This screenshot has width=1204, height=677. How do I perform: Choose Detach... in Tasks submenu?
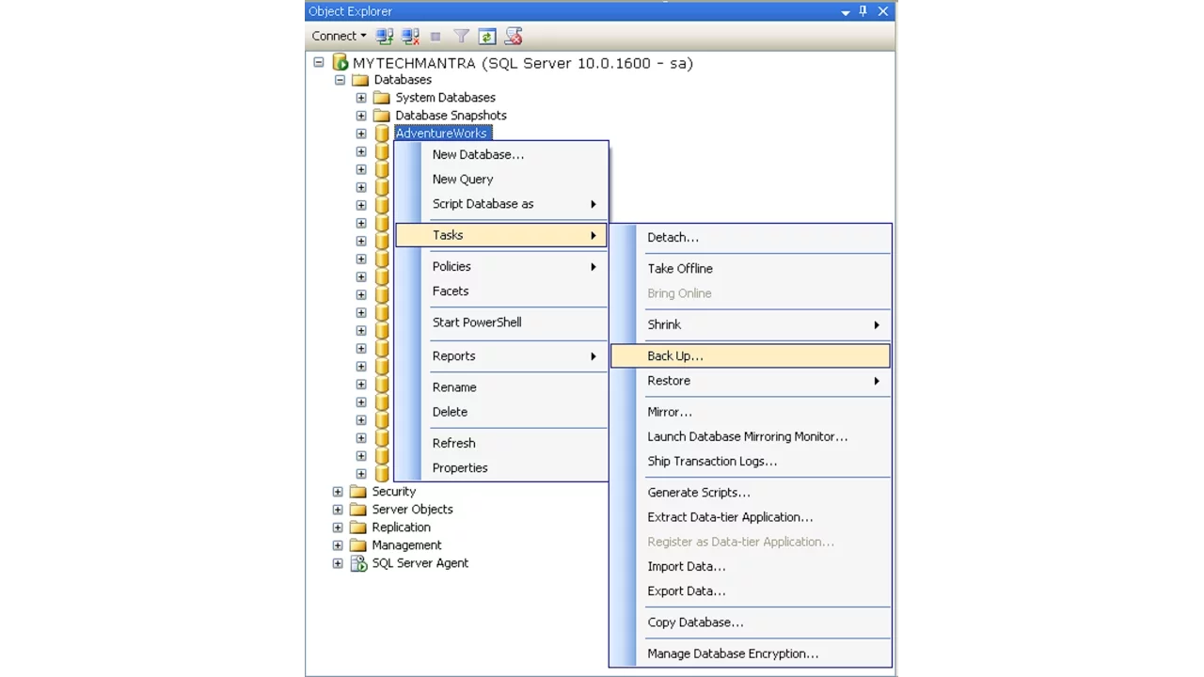point(750,237)
